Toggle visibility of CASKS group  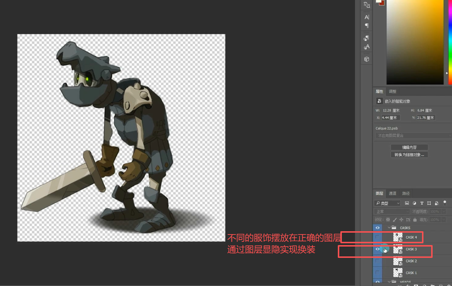tap(377, 228)
